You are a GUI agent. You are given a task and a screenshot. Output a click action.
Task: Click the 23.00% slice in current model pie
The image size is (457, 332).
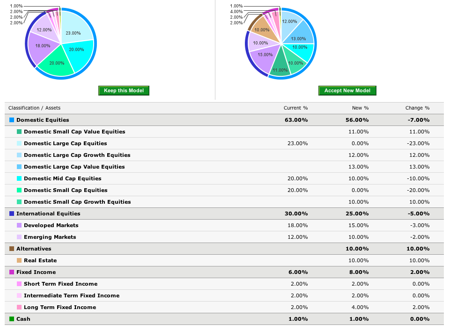coord(74,28)
